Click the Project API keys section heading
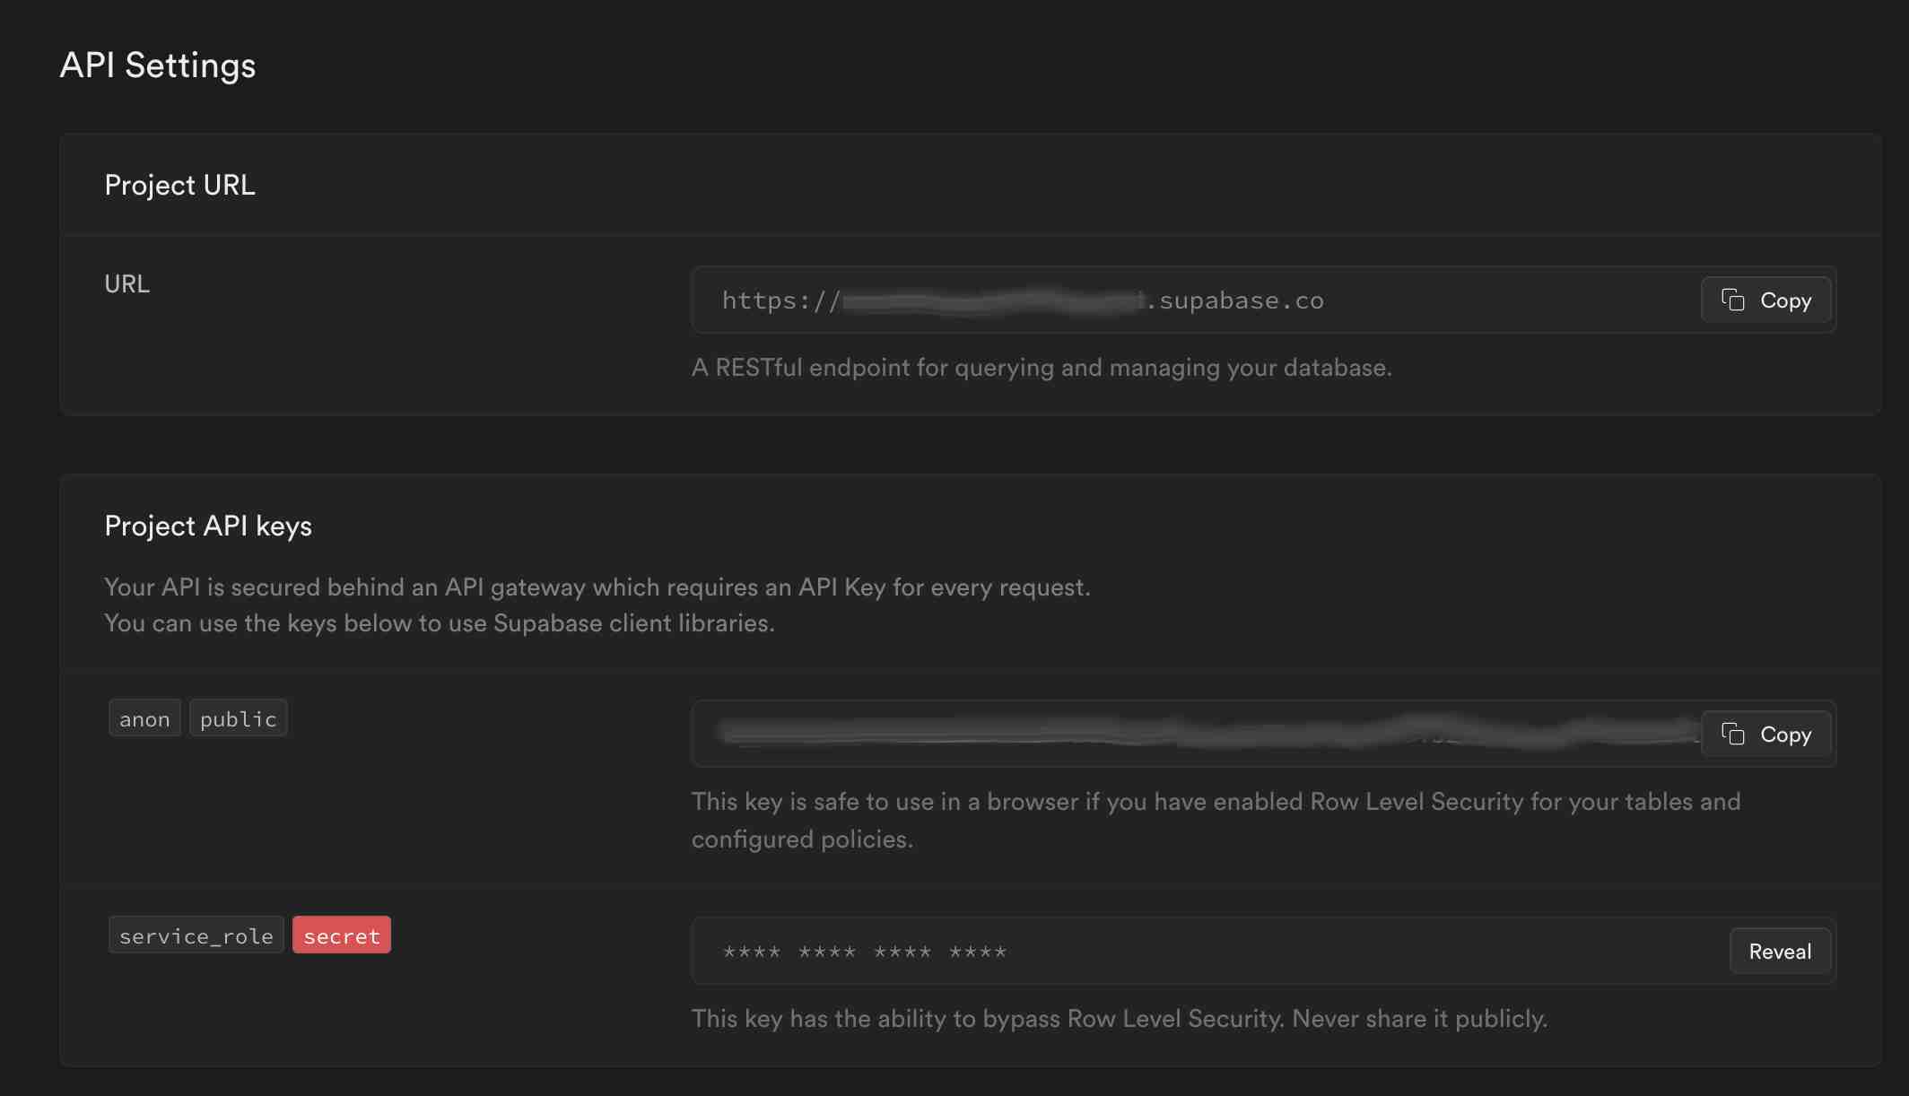The width and height of the screenshot is (1909, 1096). point(208,526)
